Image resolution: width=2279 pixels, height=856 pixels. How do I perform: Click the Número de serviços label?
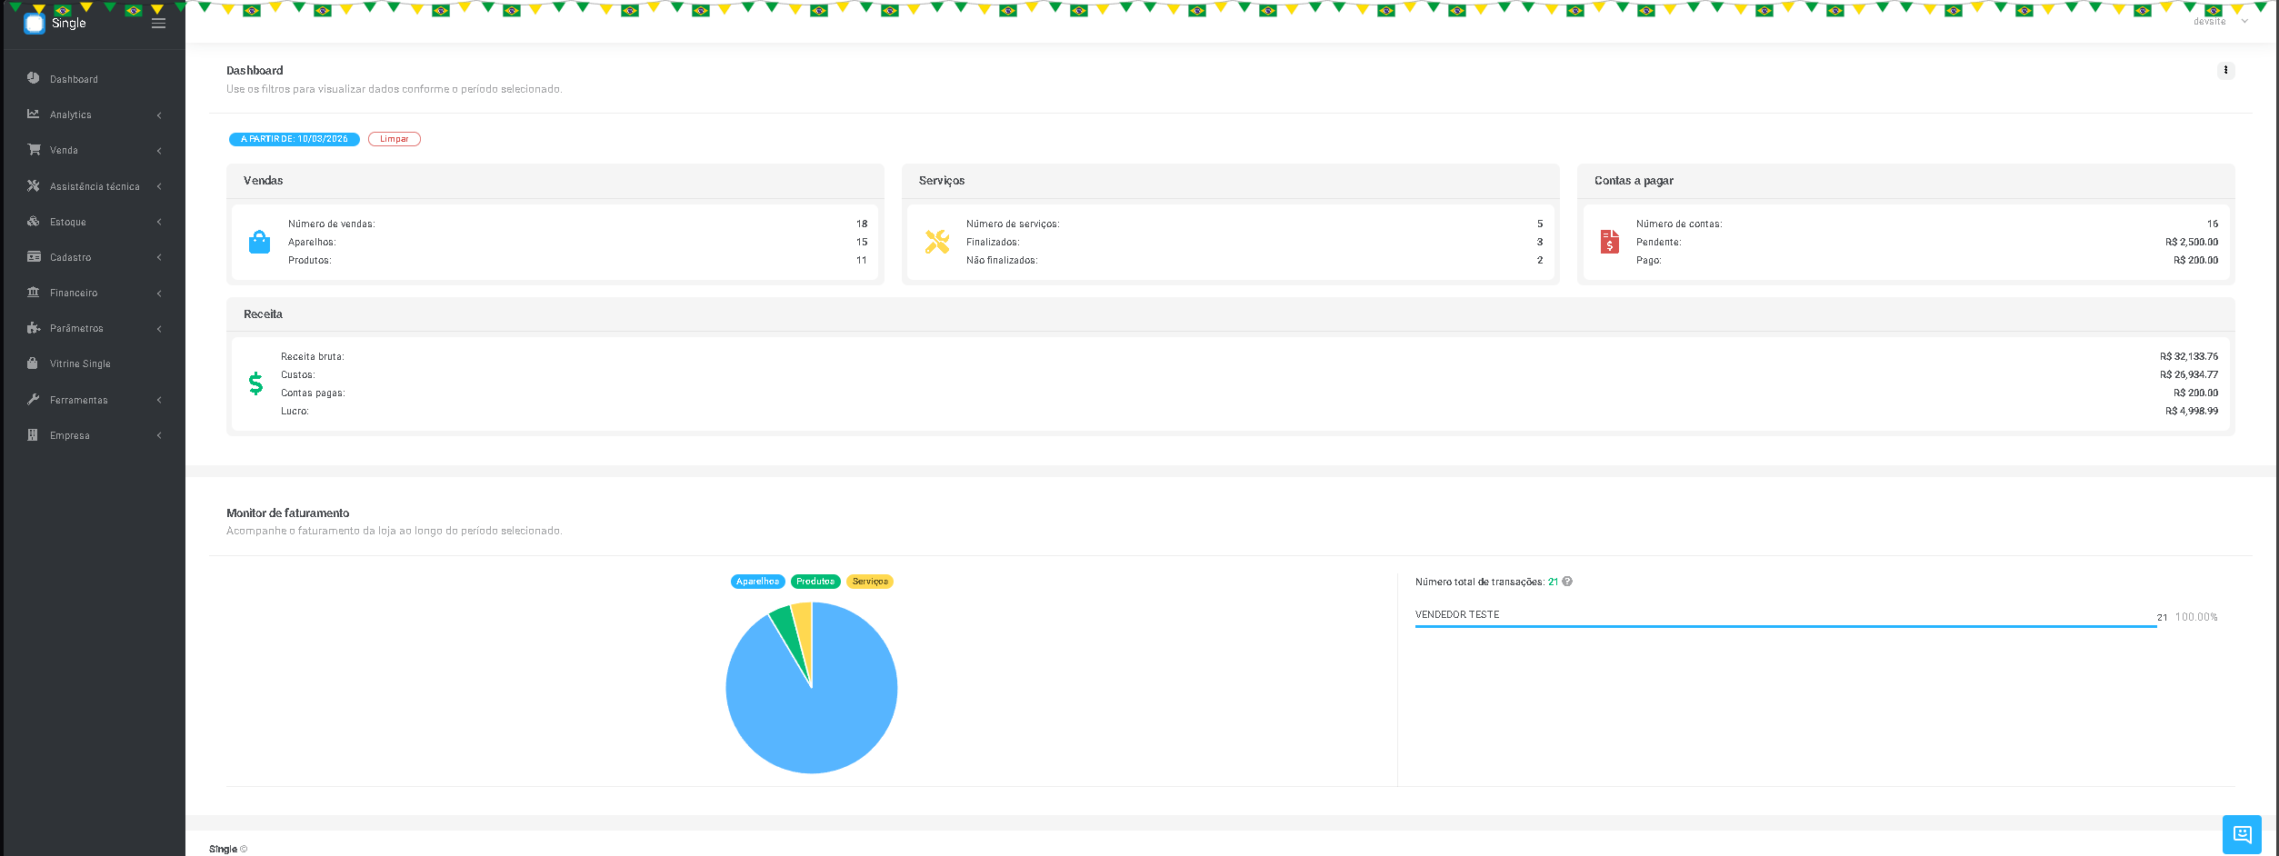(1013, 224)
